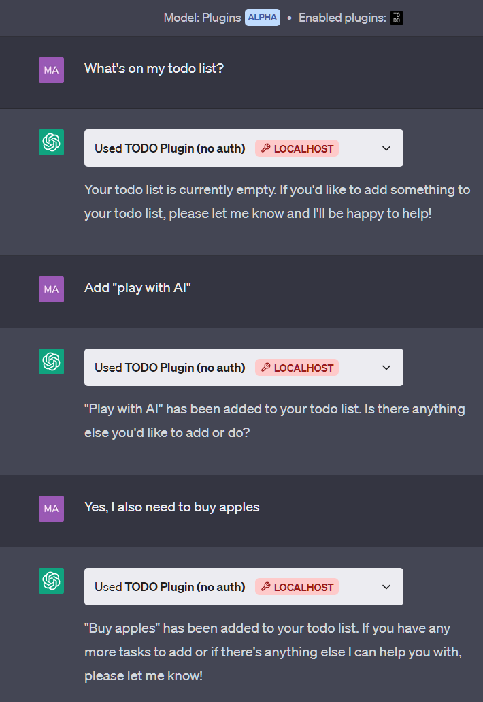Click the second LOCALHOST wrench badge
Screen dimensions: 483x702
297,368
